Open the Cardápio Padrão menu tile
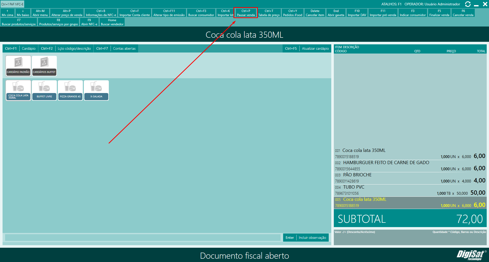 [x=18, y=66]
